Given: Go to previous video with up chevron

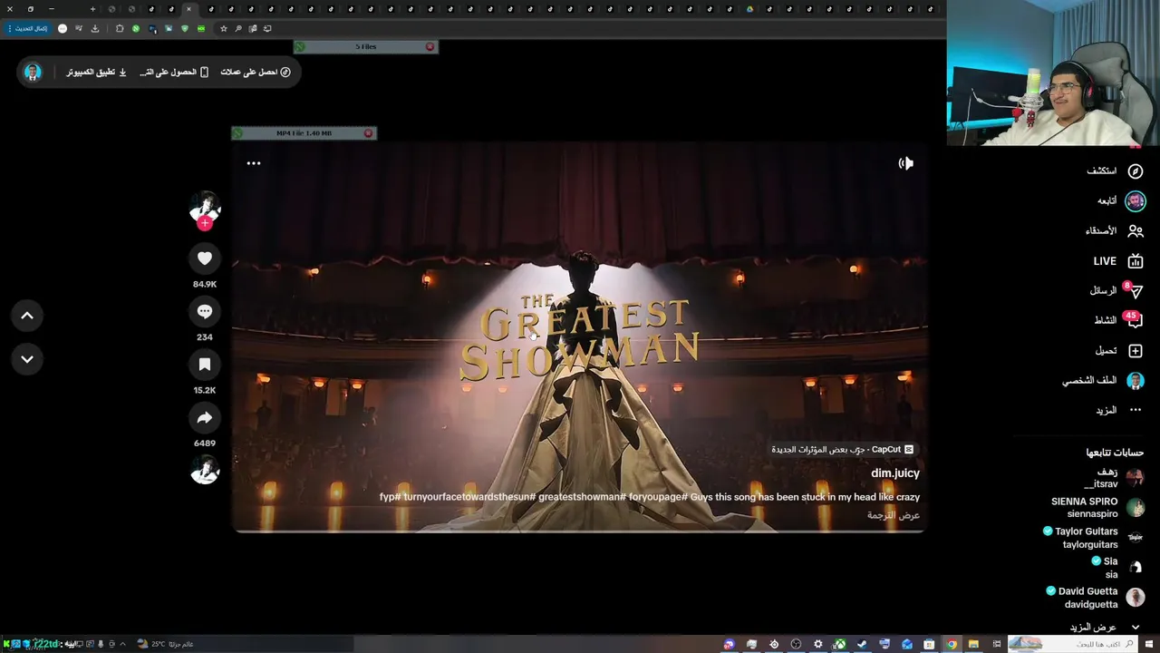Looking at the screenshot, I should pos(27,316).
